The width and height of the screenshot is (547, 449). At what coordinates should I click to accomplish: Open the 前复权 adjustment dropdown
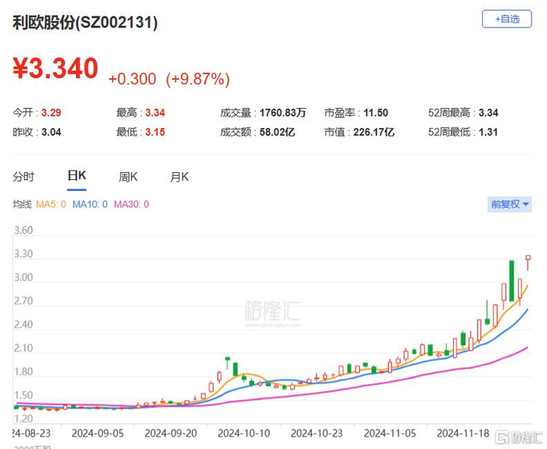(x=509, y=204)
